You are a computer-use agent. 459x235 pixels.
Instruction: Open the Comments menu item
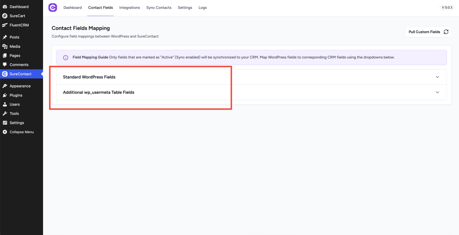19,65
